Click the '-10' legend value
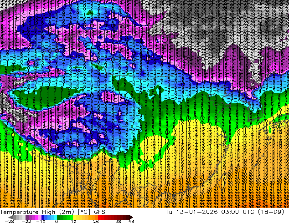The width and height of the screenshot is (289, 223). [41, 221]
